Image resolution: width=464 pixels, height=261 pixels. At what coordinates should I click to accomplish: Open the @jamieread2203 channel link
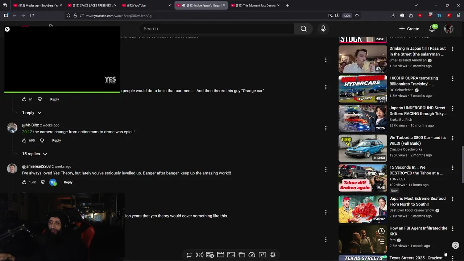pos(36,166)
